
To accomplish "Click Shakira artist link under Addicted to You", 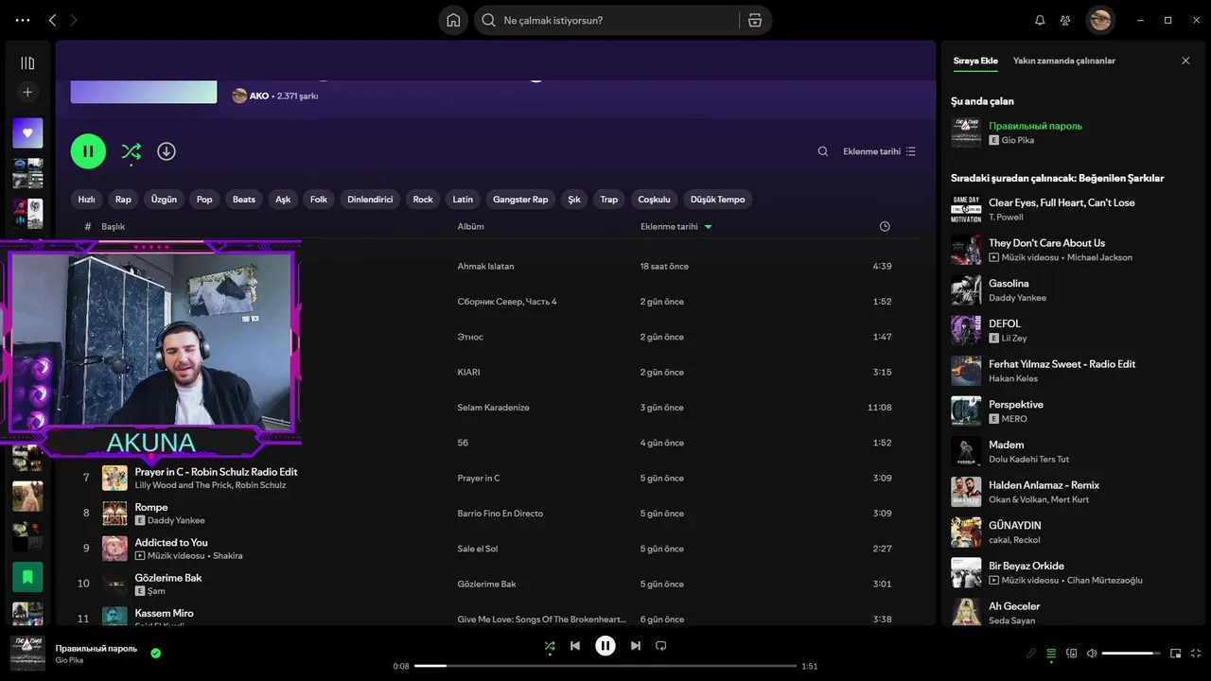I will pyautogui.click(x=228, y=556).
